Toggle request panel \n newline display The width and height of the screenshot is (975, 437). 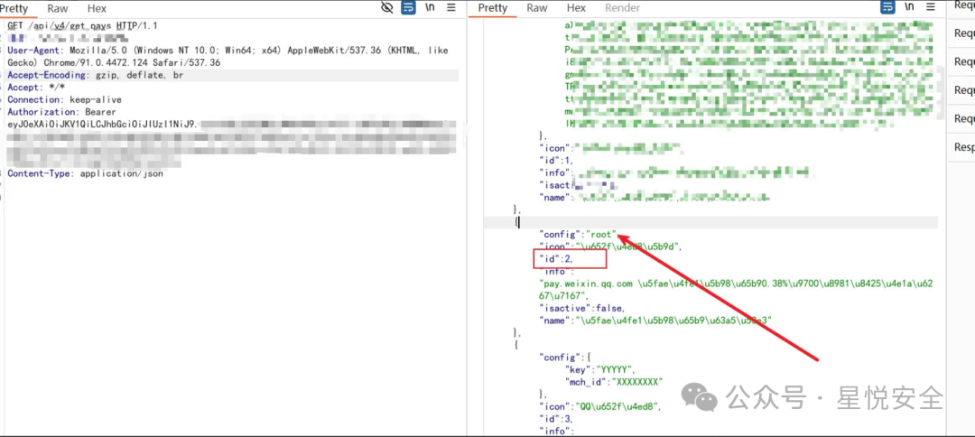coord(430,7)
